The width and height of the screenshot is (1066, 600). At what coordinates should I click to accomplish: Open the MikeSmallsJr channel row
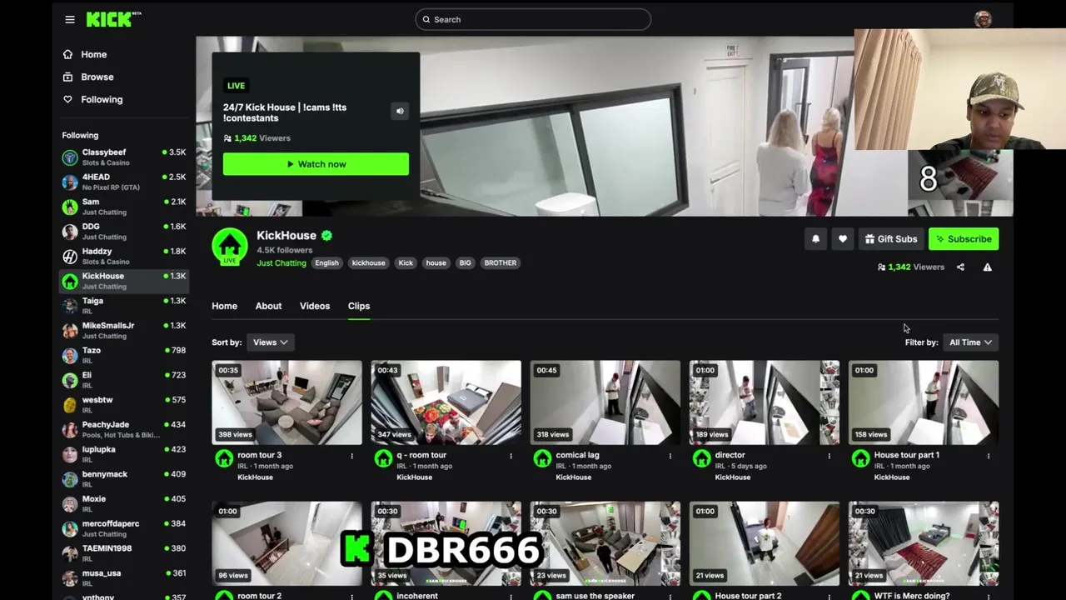[x=124, y=331]
